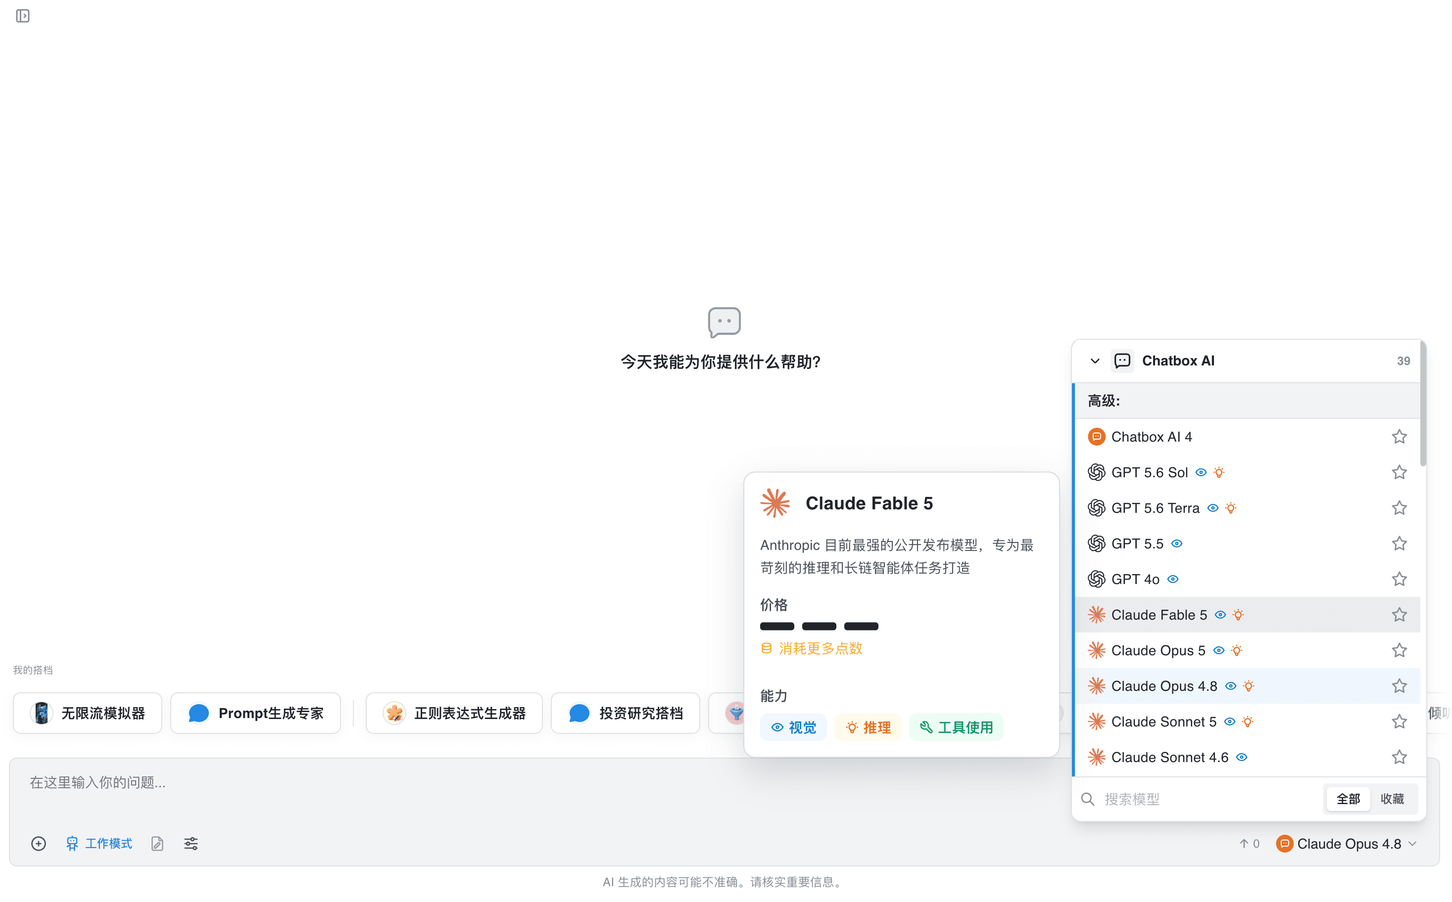Mark Claude Fable 5 as favorite
The width and height of the screenshot is (1452, 902).
[x=1400, y=615]
